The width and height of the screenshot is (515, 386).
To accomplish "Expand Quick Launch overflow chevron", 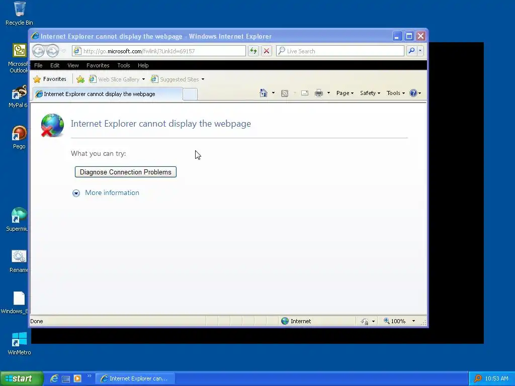I will (89, 376).
